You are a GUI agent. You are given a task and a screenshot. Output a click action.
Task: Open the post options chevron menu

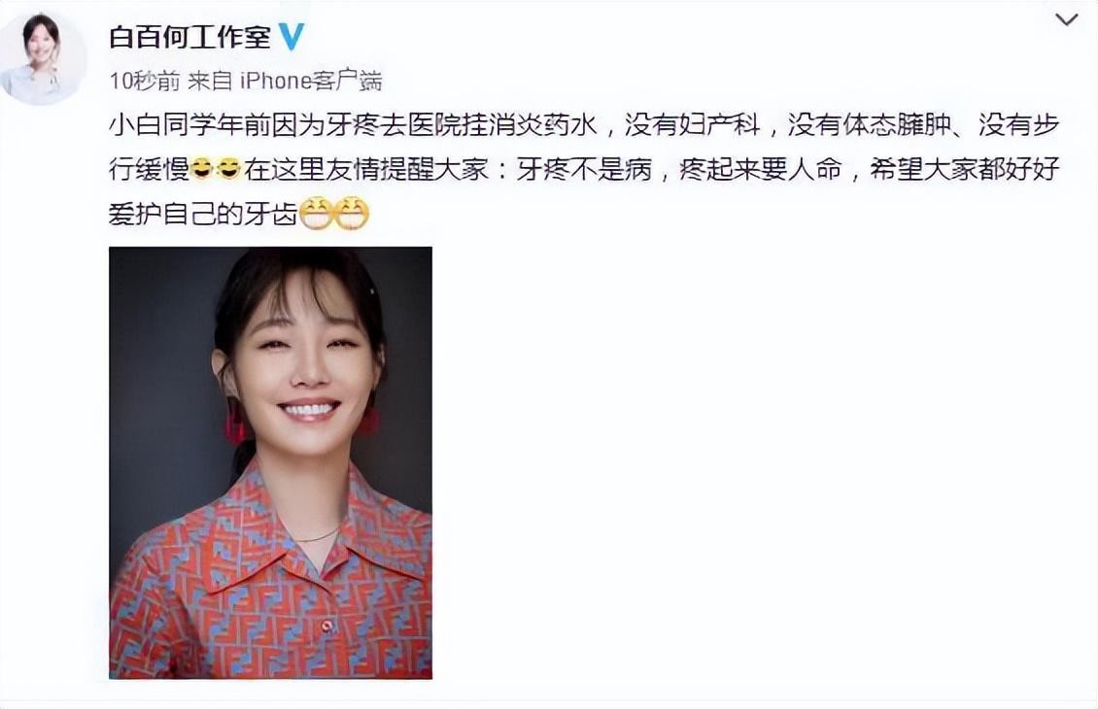click(1067, 19)
